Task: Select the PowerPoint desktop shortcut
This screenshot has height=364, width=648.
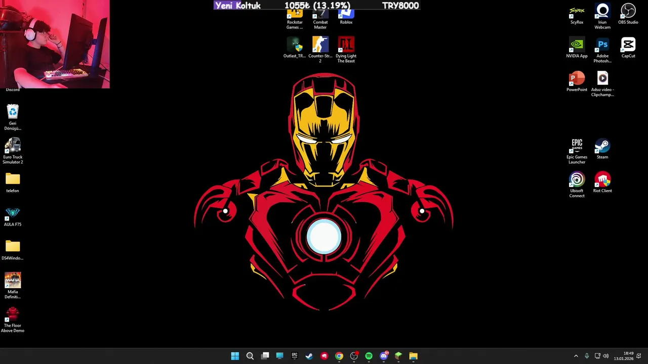Action: point(577,82)
